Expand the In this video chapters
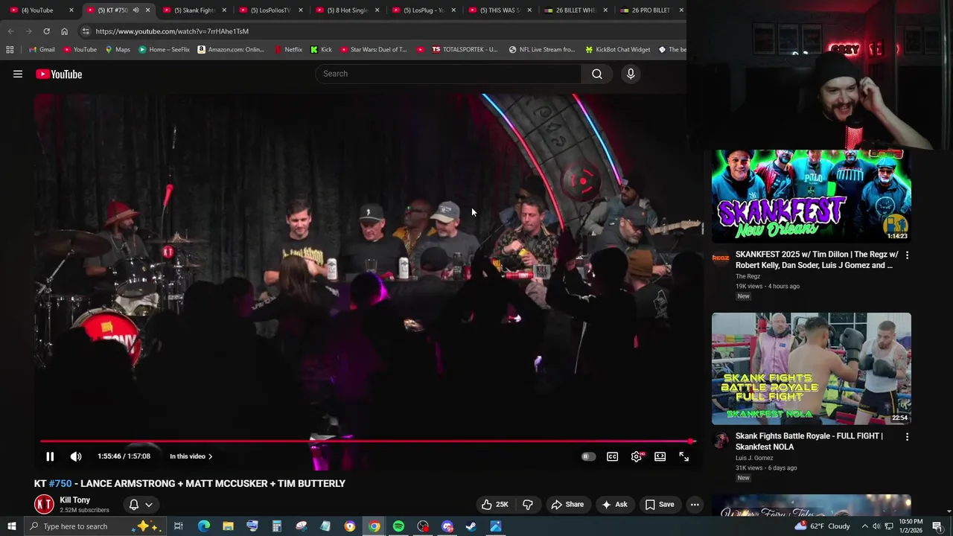The width and height of the screenshot is (953, 536). click(191, 456)
